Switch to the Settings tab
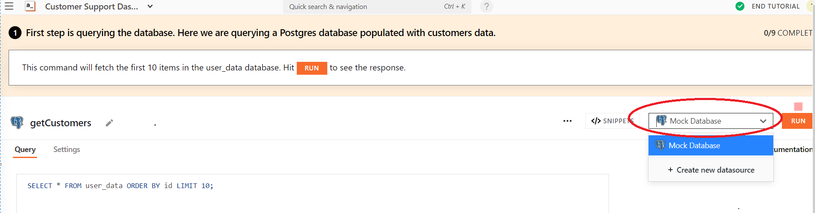The width and height of the screenshot is (815, 213). (67, 149)
